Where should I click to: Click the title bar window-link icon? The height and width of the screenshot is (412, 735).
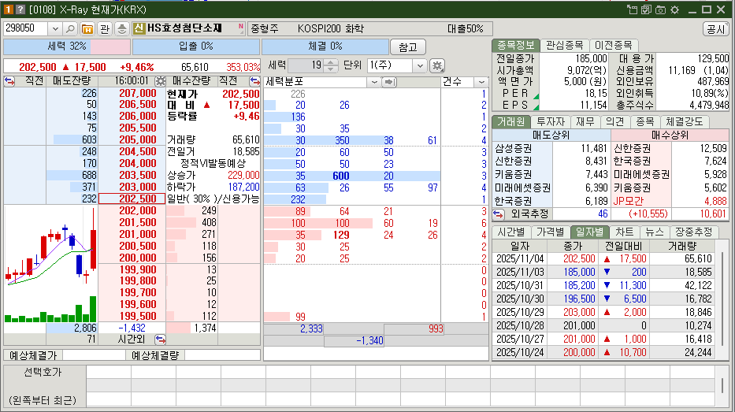tap(632, 9)
